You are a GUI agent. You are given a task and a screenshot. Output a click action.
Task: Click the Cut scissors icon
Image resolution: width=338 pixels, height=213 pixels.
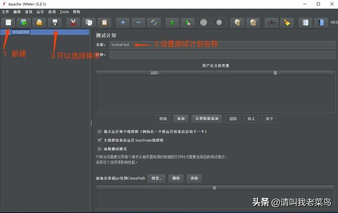(73, 22)
